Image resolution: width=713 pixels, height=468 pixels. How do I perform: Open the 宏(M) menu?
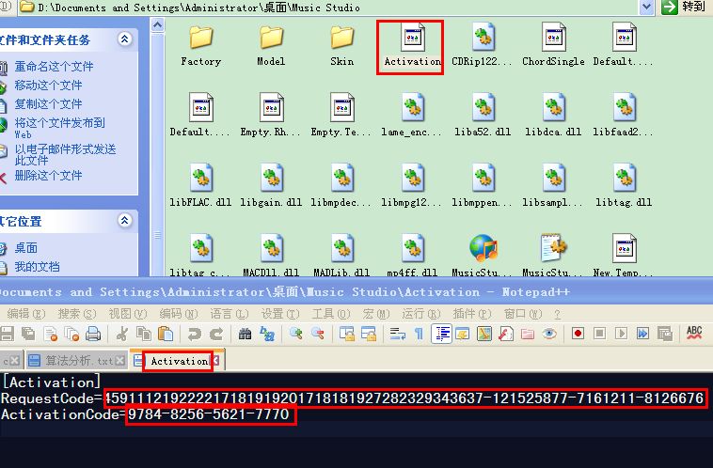pyautogui.click(x=376, y=314)
